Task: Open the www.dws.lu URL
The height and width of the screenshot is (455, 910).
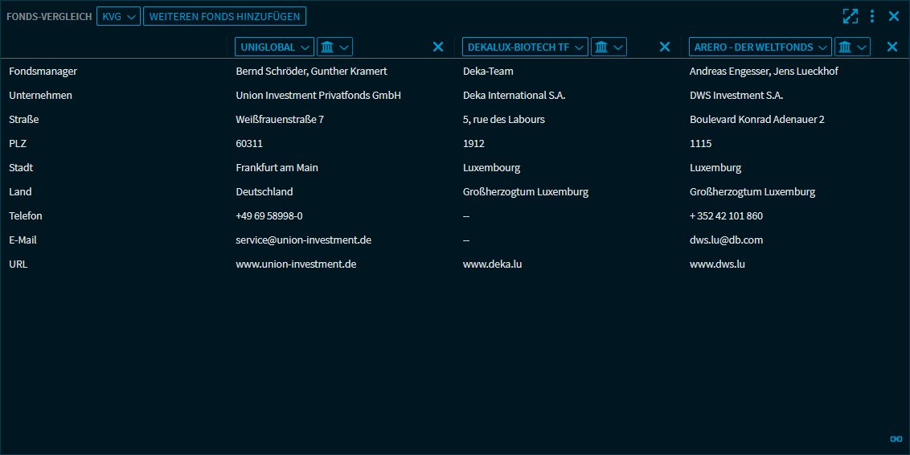Action: click(x=717, y=264)
